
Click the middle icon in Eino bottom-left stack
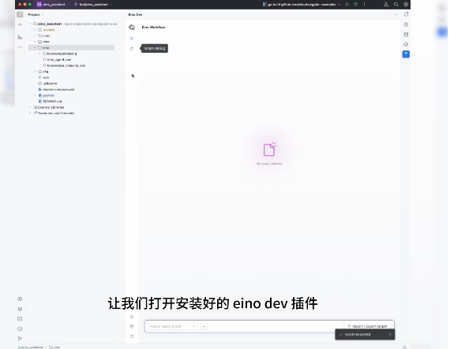click(132, 326)
